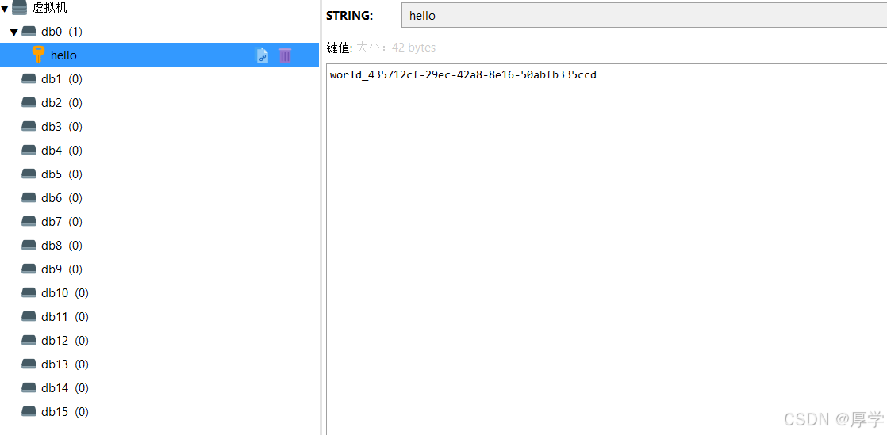Click inside the world_ value text area
Screen dimensions: 887x435
coord(606,249)
